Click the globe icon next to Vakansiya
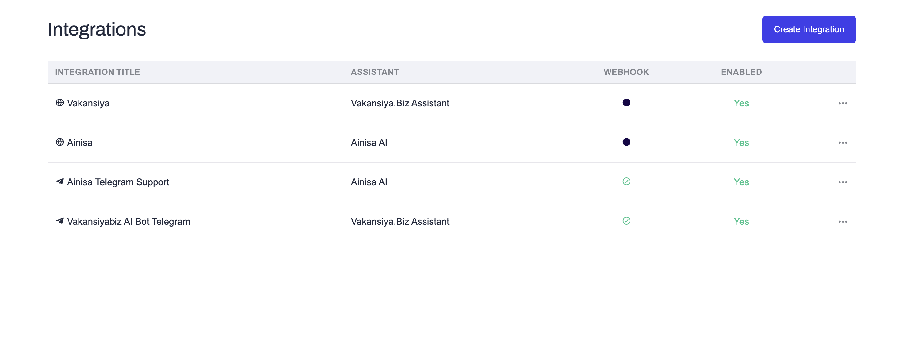 click(59, 103)
